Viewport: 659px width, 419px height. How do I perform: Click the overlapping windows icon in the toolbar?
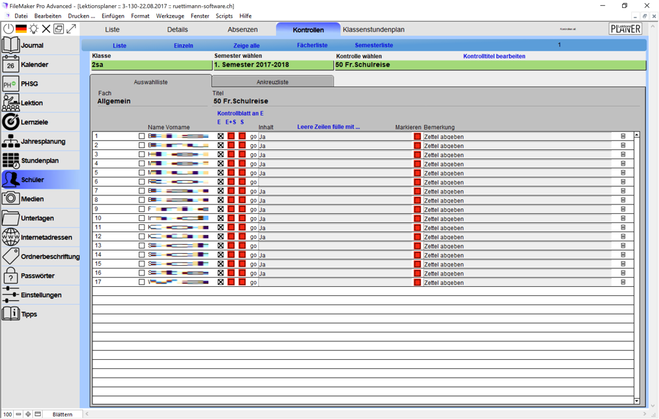[59, 29]
